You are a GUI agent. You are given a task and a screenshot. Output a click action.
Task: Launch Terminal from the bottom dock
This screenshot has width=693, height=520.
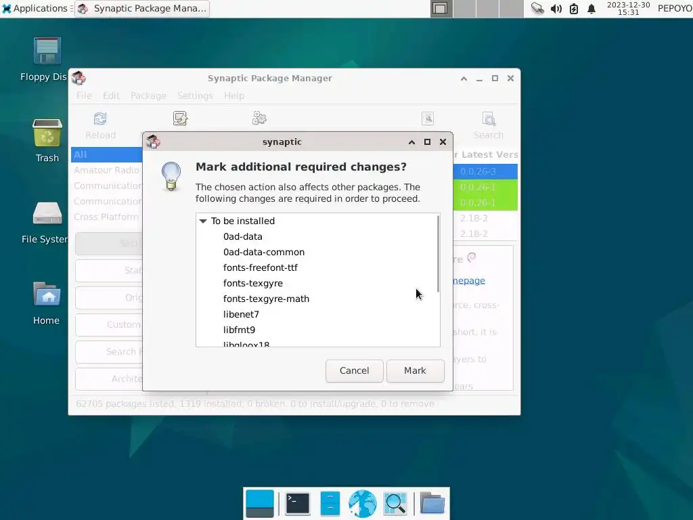(298, 504)
